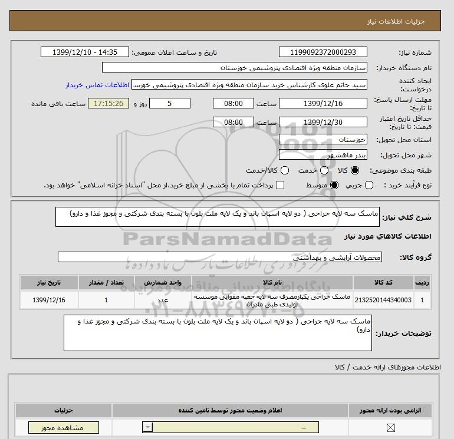Select the خدمت radio button
Image resolution: width=454 pixels, height=439 pixels.
324,170
